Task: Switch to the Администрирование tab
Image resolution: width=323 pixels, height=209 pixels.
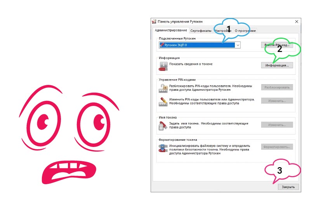Action: 171,30
